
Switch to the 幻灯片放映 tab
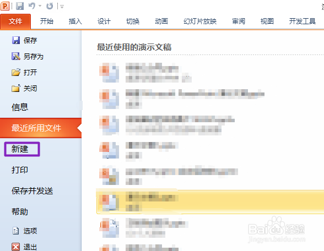click(200, 21)
